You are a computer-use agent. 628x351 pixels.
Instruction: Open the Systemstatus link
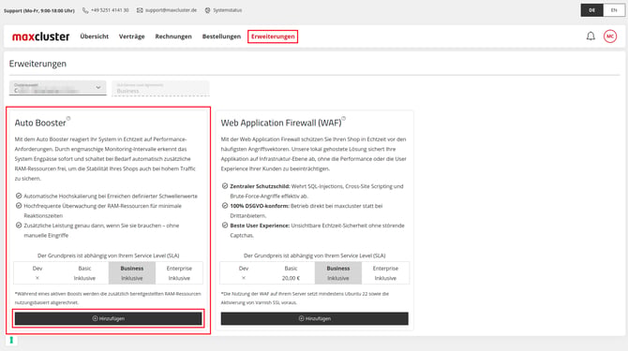(227, 10)
